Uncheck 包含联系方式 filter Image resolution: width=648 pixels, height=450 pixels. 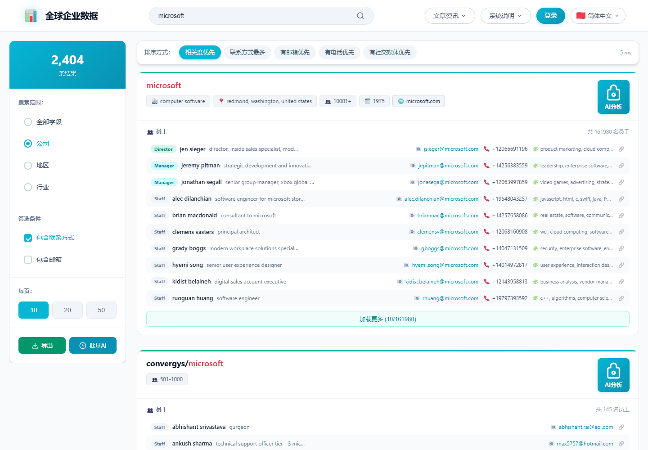click(28, 238)
